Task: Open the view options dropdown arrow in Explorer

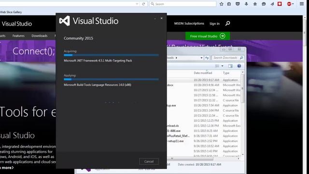Action: coord(222,66)
